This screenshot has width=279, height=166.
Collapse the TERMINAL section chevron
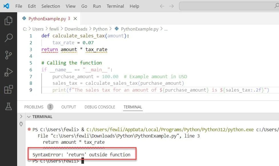click(x=29, y=117)
